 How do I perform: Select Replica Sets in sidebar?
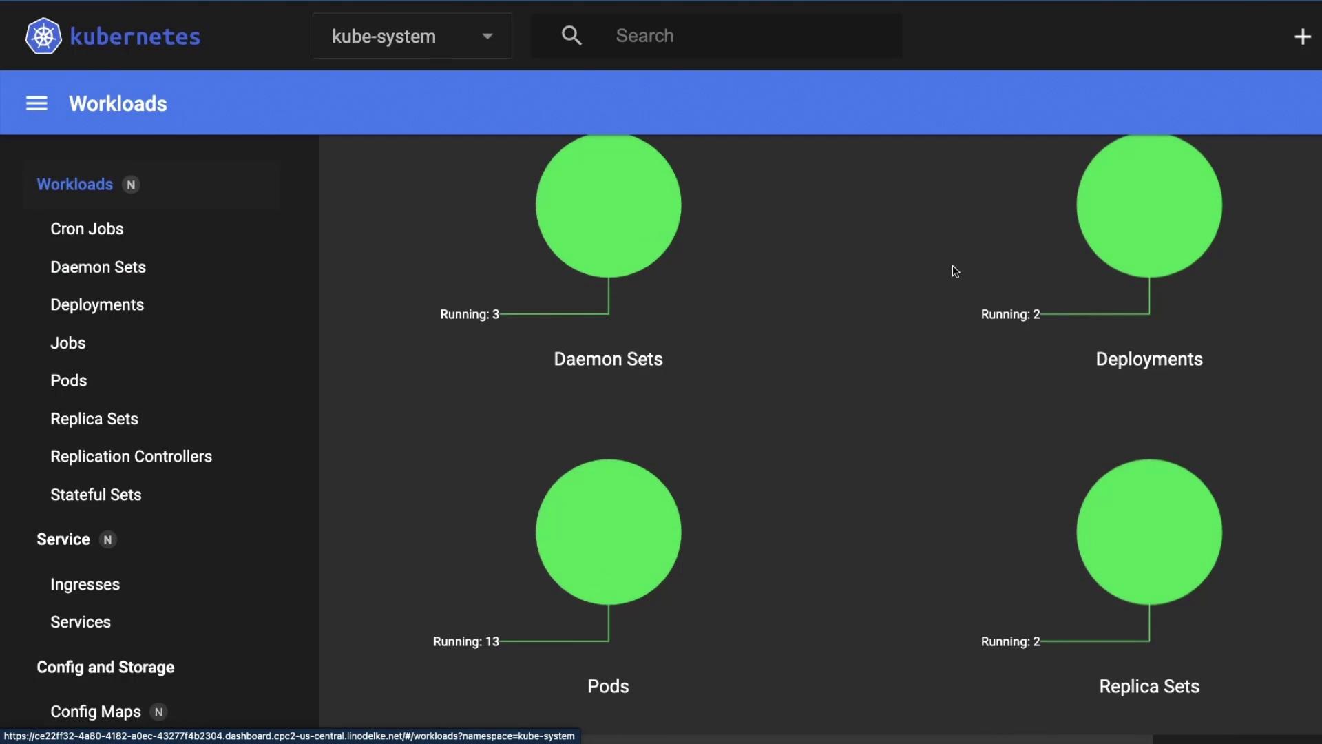point(94,419)
